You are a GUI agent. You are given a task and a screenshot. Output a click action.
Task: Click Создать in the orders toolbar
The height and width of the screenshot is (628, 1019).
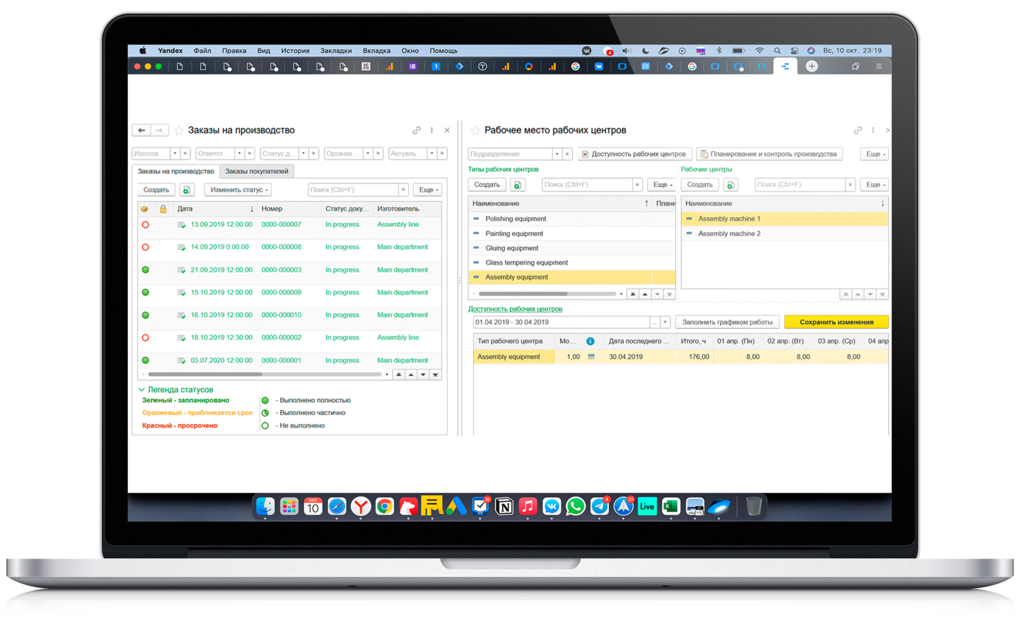point(156,190)
